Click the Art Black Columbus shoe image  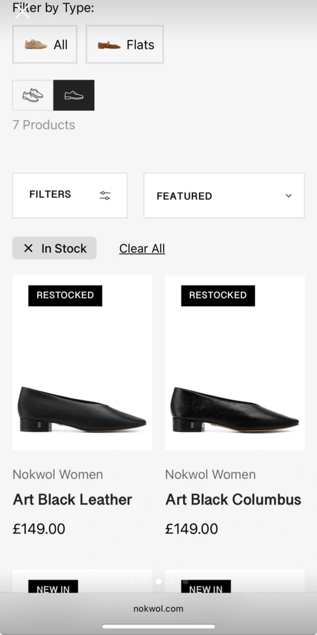[235, 409]
